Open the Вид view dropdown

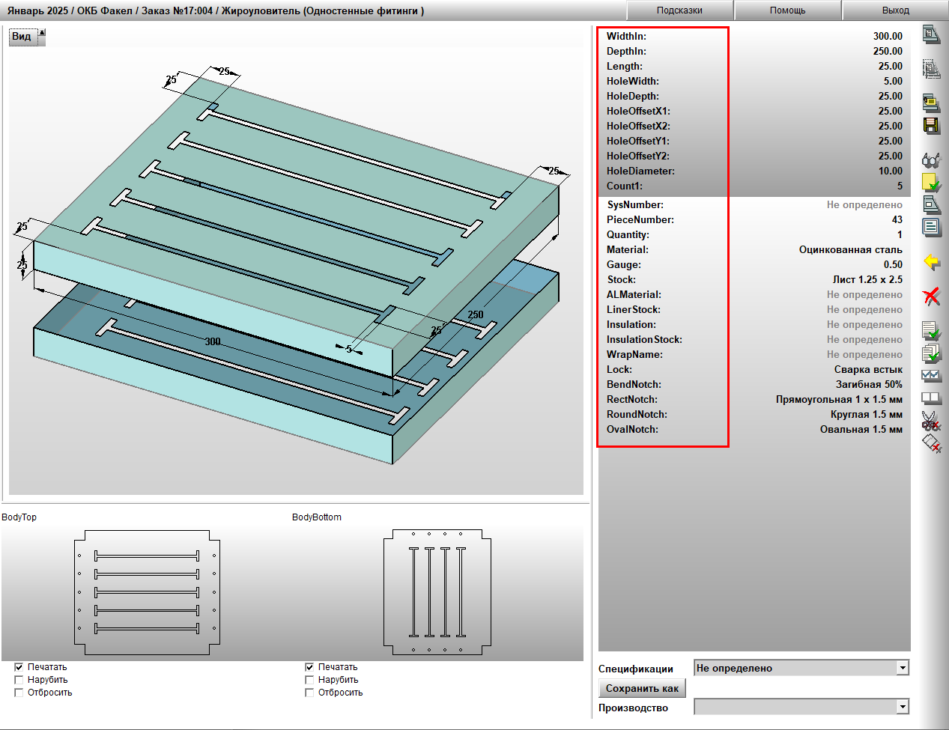point(27,37)
